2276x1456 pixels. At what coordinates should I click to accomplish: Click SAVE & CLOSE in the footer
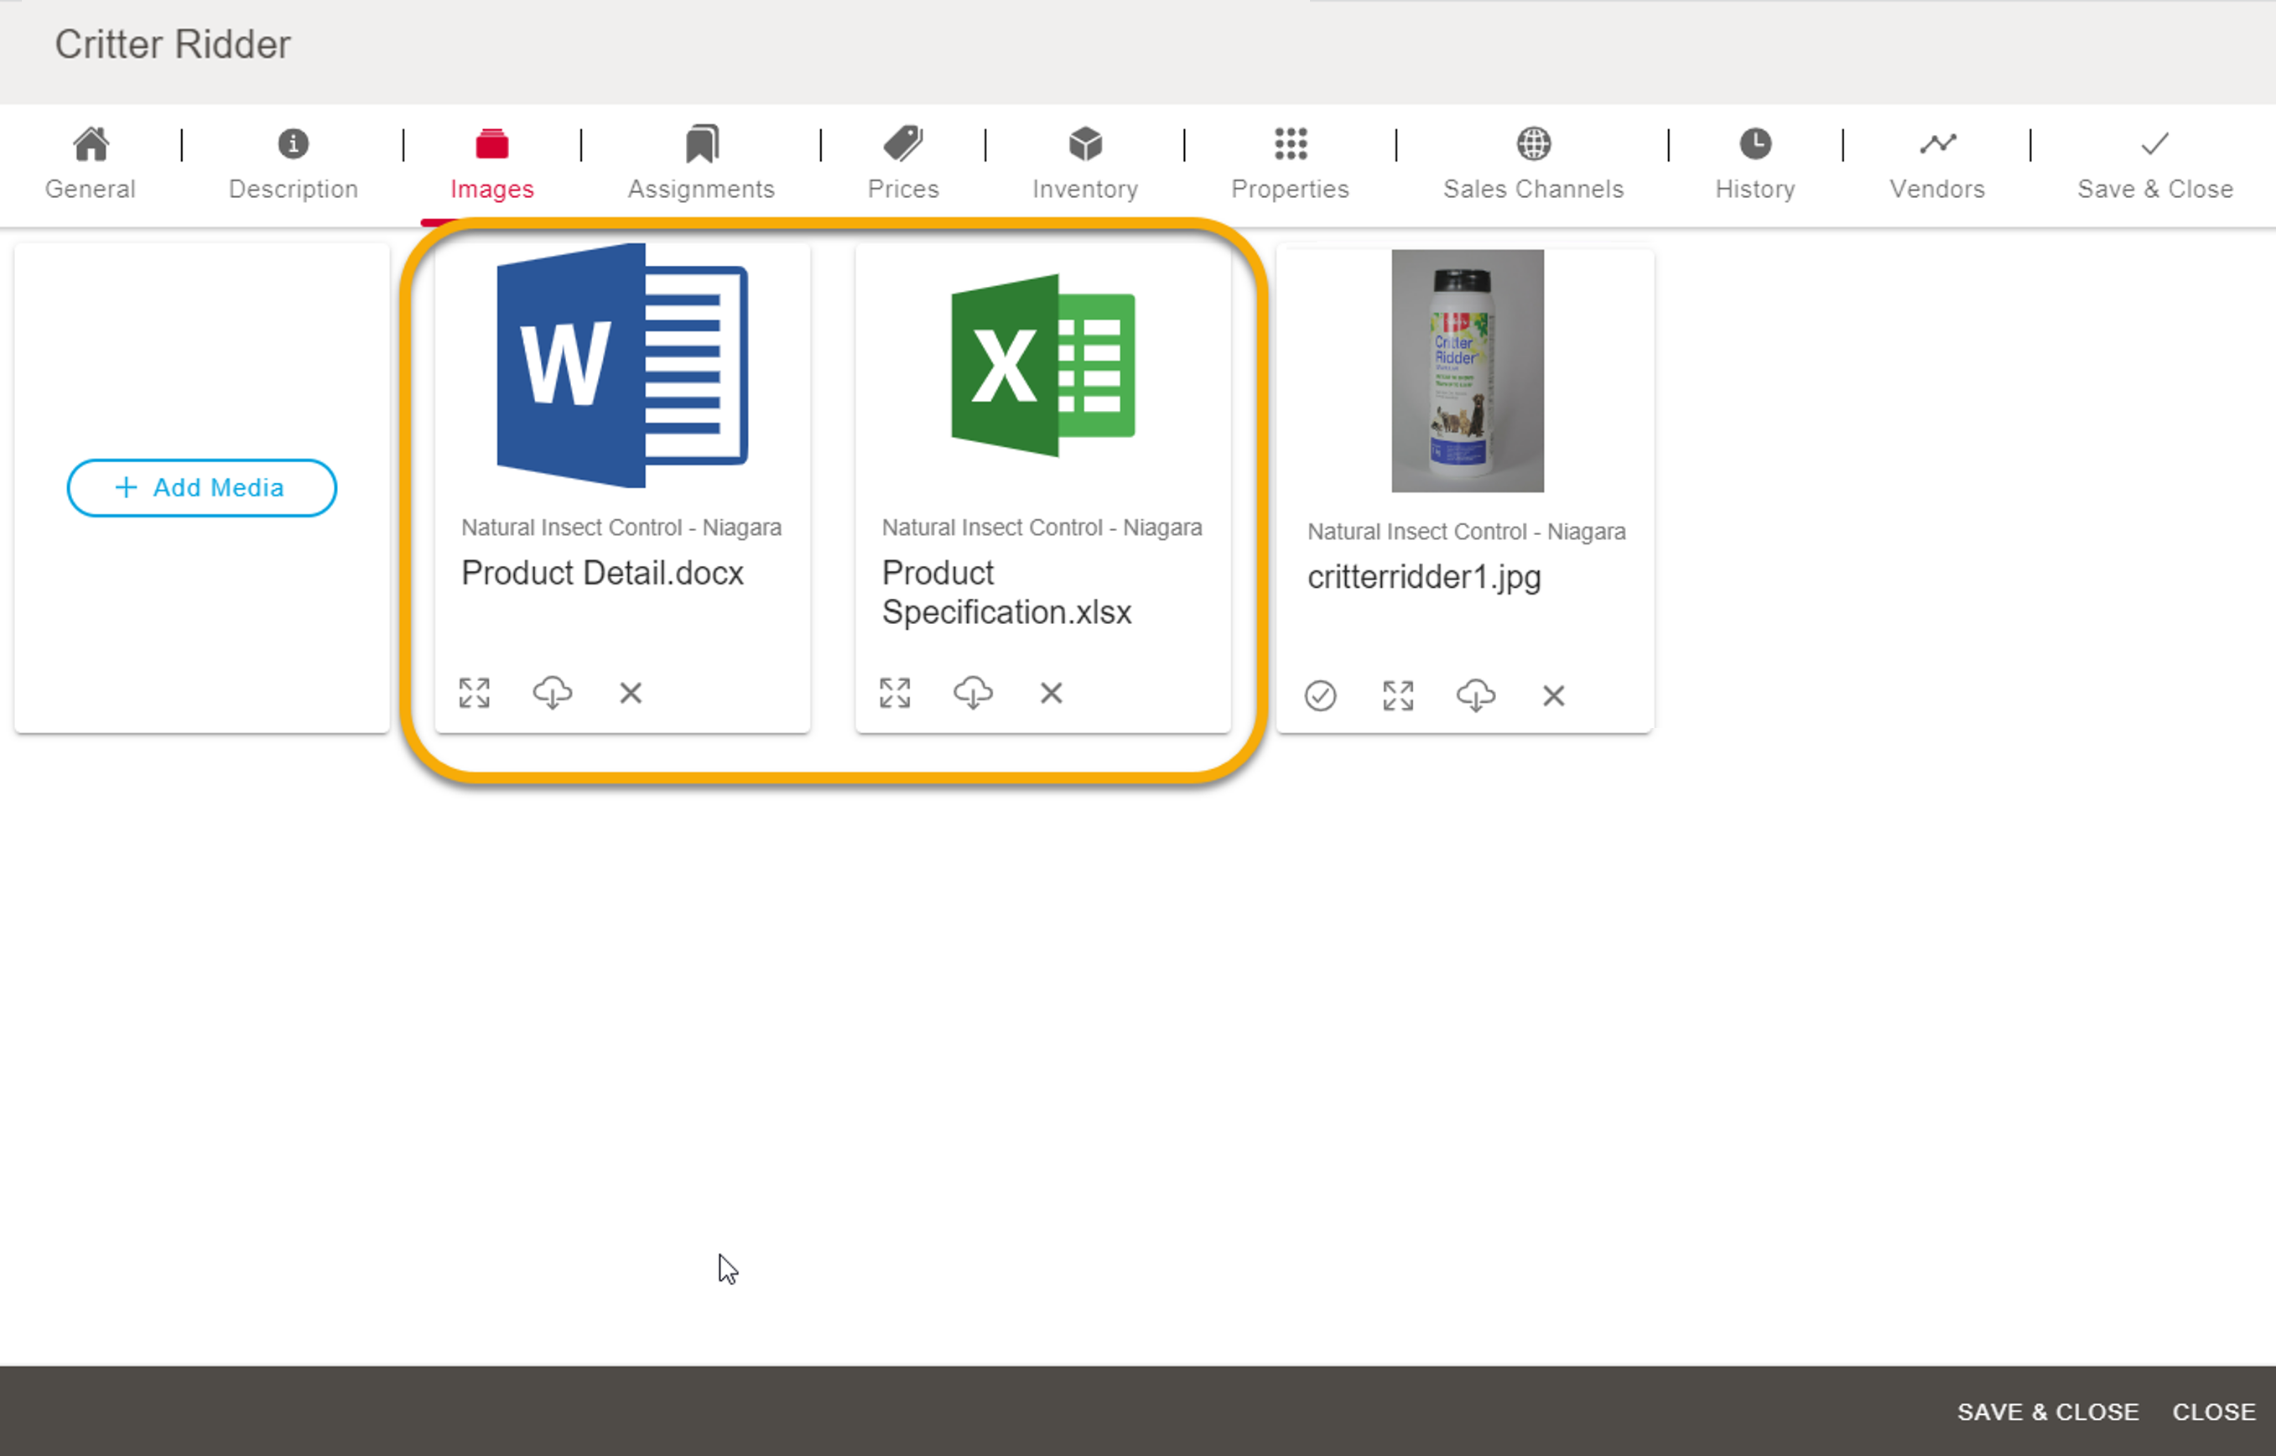pos(2047,1412)
